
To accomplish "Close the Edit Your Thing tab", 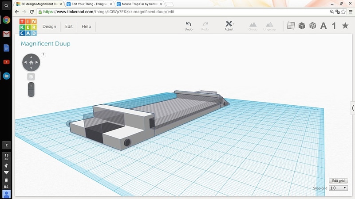I will pos(111,4).
